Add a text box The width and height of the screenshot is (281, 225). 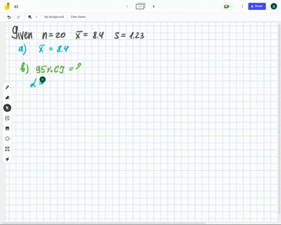tap(8, 149)
